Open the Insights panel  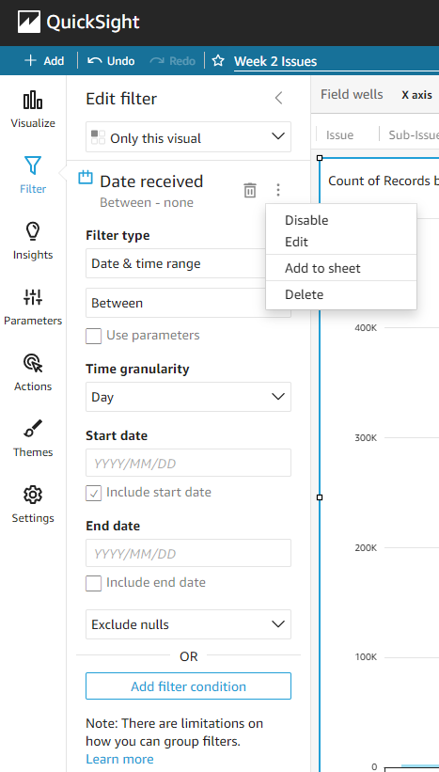click(x=33, y=241)
